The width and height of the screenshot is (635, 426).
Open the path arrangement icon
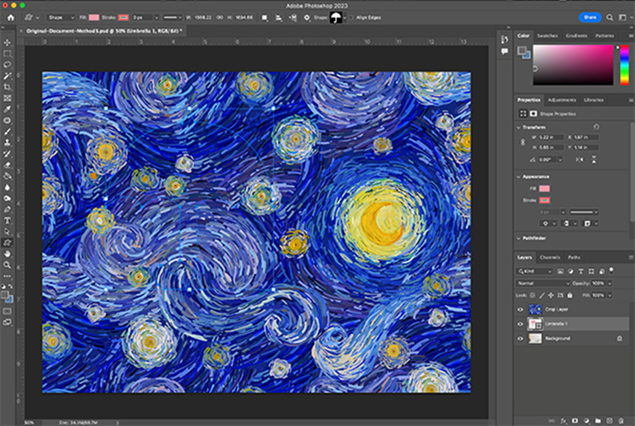point(292,18)
